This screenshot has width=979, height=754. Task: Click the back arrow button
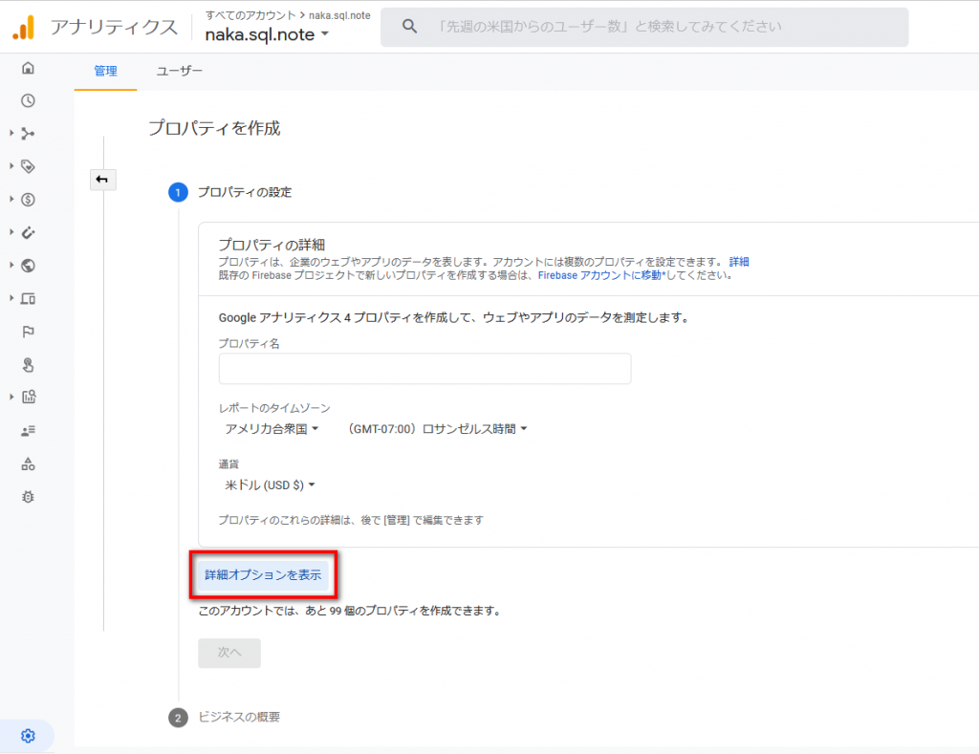click(x=102, y=180)
